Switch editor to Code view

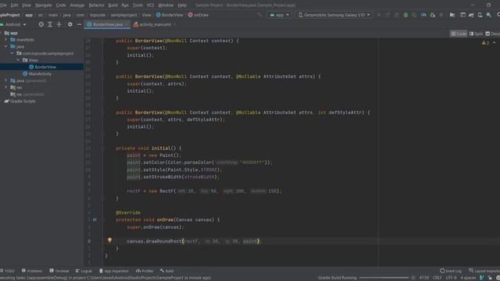click(459, 34)
